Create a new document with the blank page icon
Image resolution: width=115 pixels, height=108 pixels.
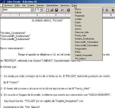click(48, 10)
